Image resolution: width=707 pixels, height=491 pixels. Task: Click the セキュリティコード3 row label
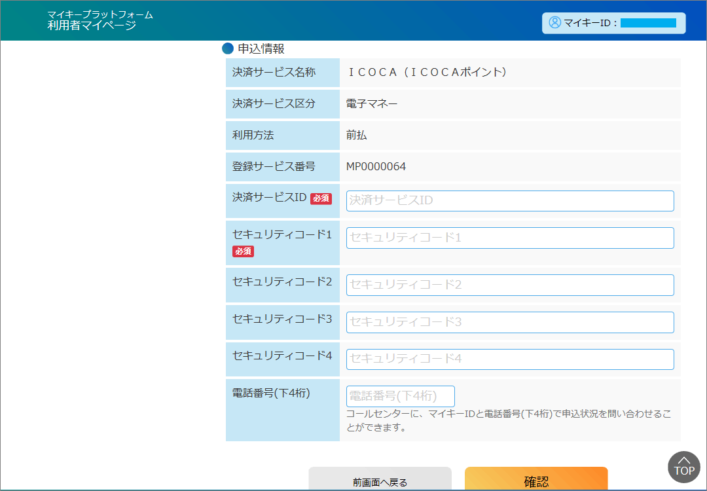282,319
